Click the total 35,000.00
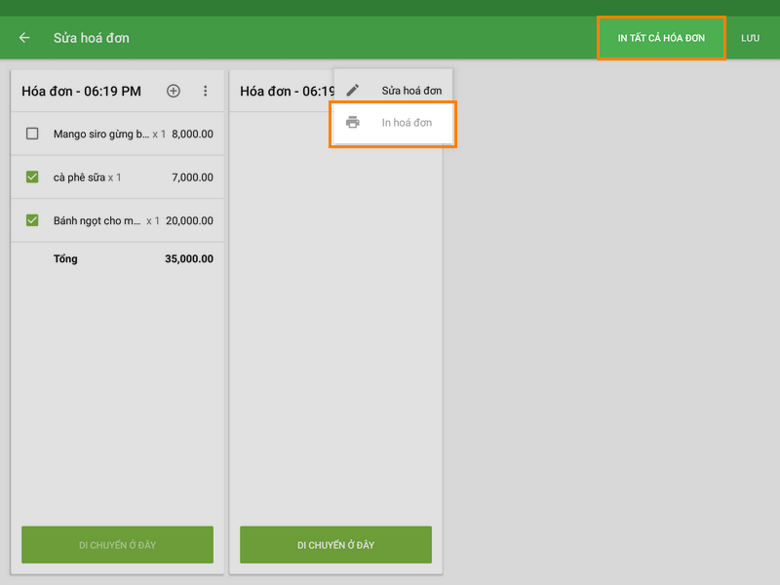 tap(189, 258)
